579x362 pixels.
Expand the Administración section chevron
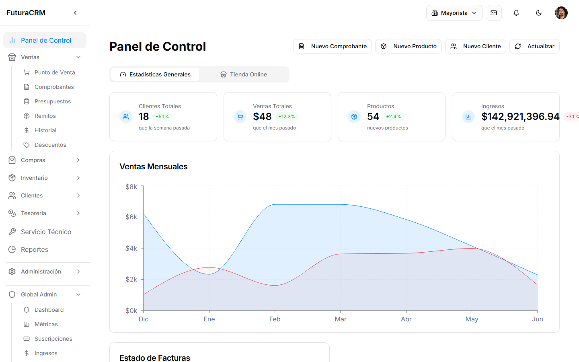78,271
